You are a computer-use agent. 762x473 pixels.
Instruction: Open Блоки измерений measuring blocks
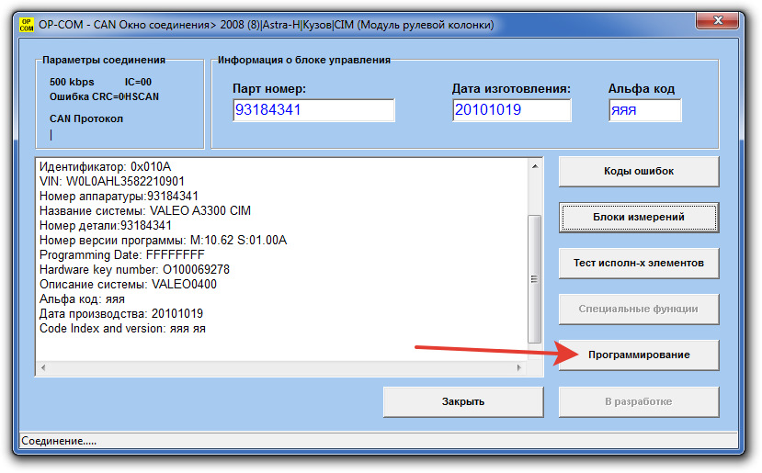point(639,217)
